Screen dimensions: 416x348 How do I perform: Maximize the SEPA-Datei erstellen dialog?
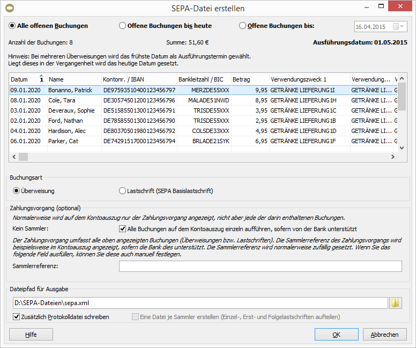coord(381,6)
